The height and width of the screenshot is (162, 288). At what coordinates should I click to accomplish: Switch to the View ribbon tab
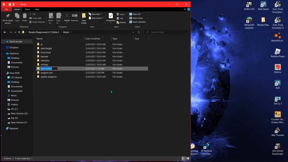pyautogui.click(x=37, y=9)
